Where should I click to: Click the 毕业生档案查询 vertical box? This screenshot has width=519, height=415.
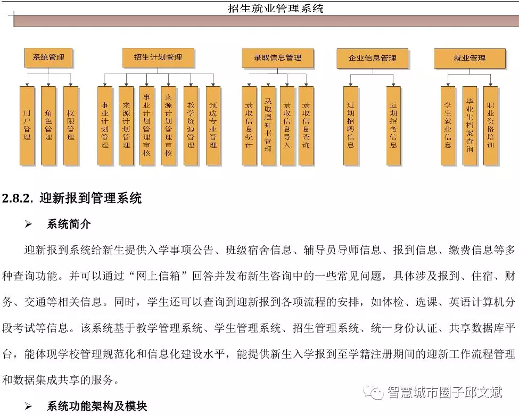point(469,126)
